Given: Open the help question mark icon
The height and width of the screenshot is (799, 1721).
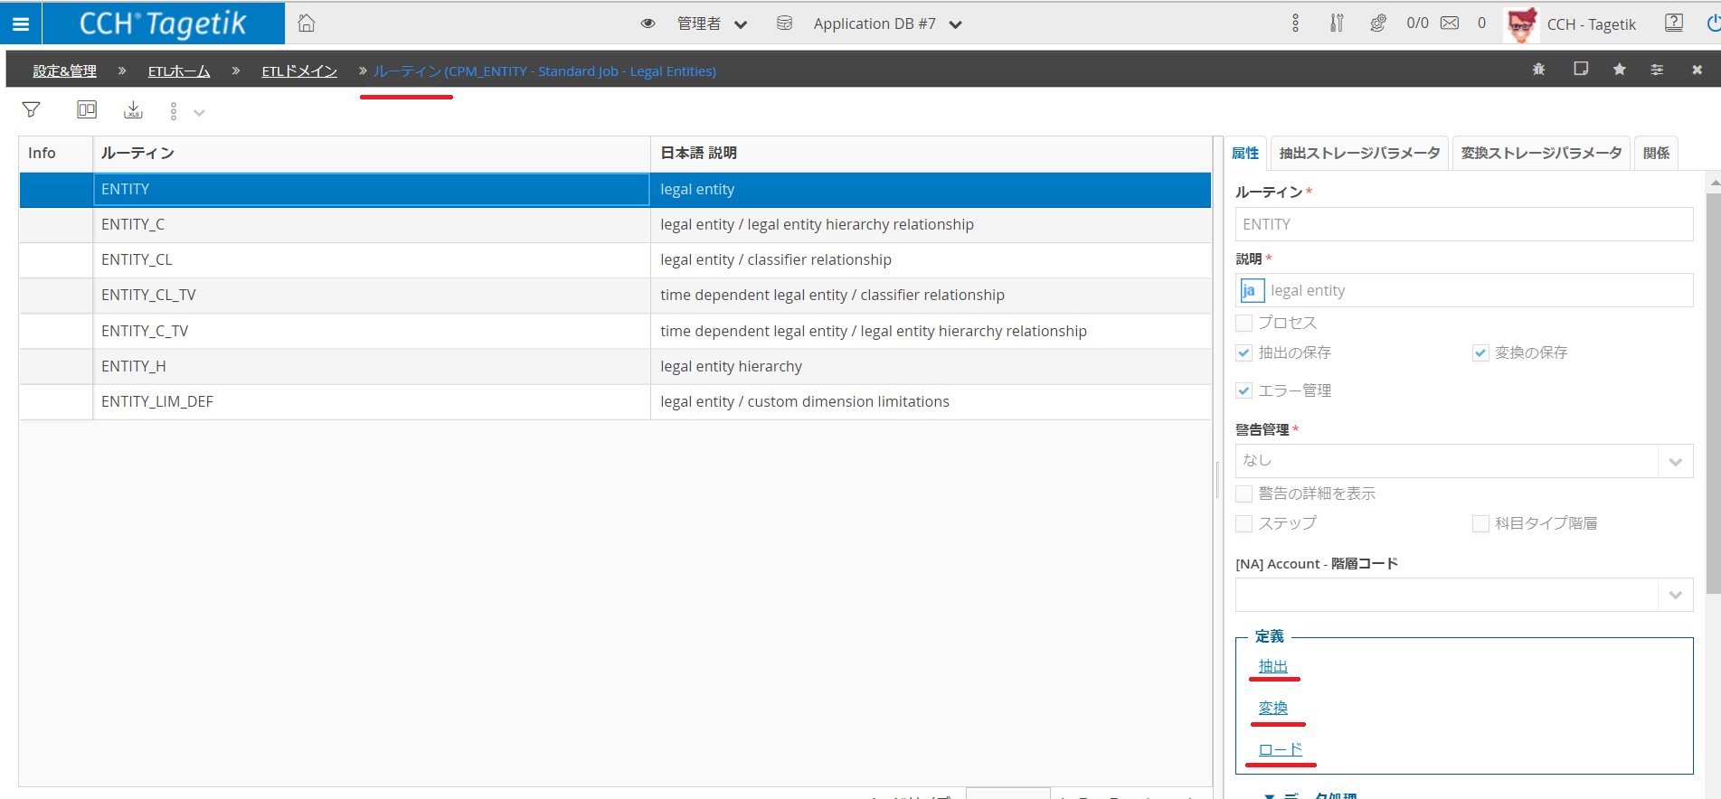Looking at the screenshot, I should (x=1673, y=23).
